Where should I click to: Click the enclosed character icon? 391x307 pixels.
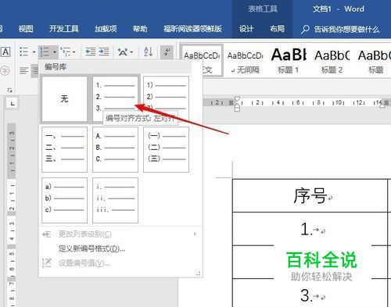pos(5,70)
